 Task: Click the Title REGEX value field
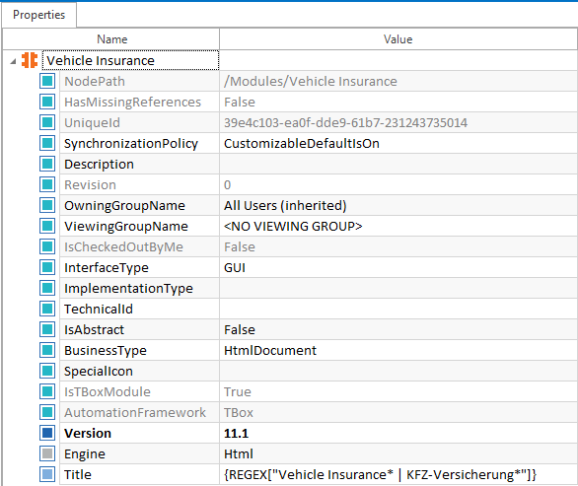[x=398, y=474]
